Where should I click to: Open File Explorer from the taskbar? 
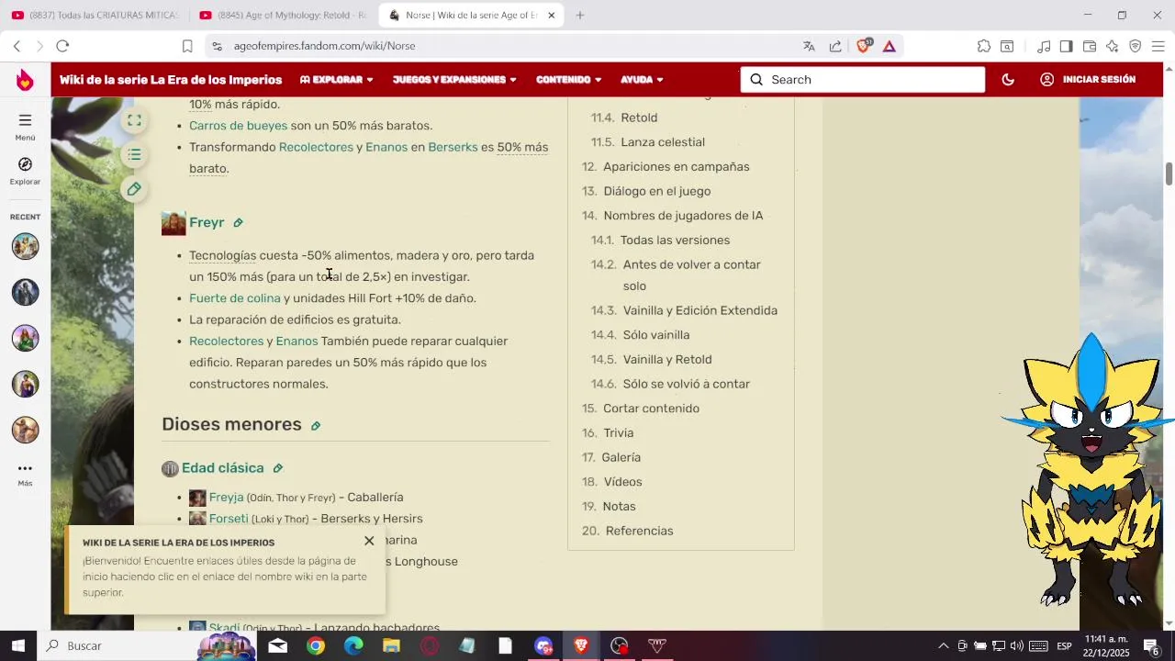tap(391, 646)
